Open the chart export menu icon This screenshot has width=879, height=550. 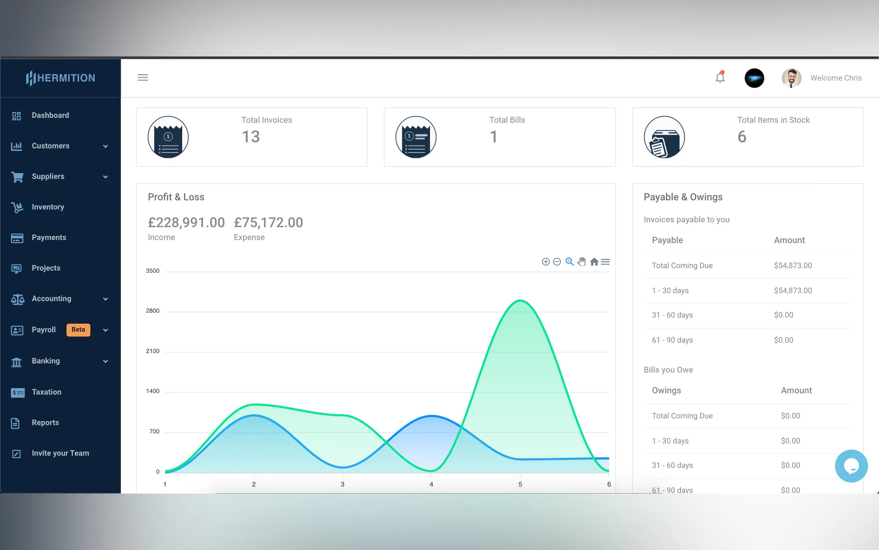click(605, 262)
